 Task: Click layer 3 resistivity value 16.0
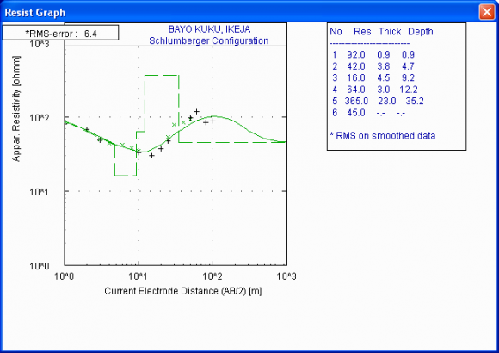[356, 77]
